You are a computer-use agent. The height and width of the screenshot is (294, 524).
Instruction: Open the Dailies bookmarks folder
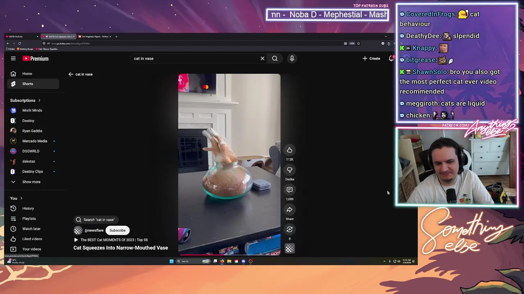10,49
